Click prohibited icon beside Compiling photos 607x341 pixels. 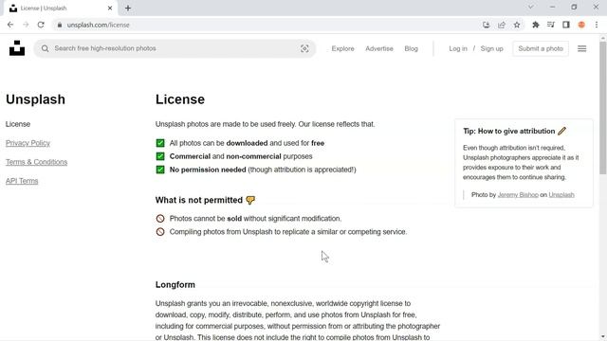pos(160,231)
